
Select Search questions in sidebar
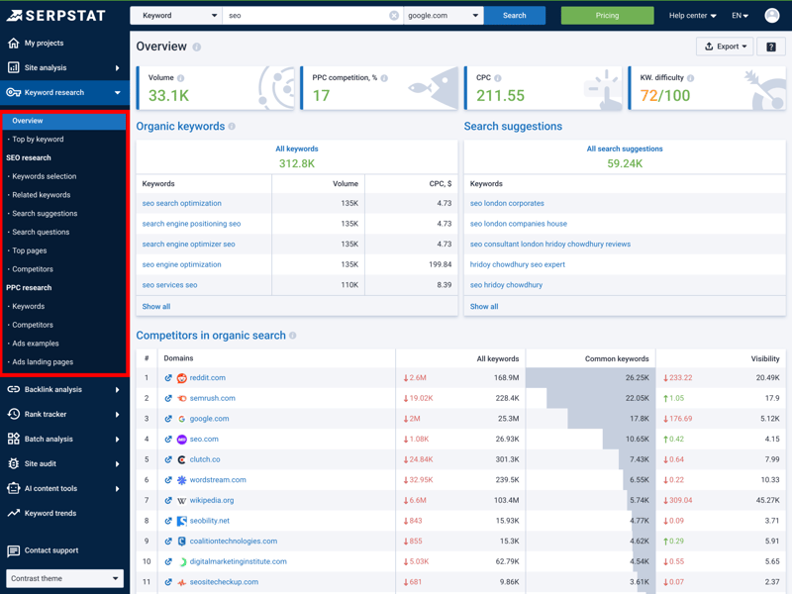[x=41, y=232]
